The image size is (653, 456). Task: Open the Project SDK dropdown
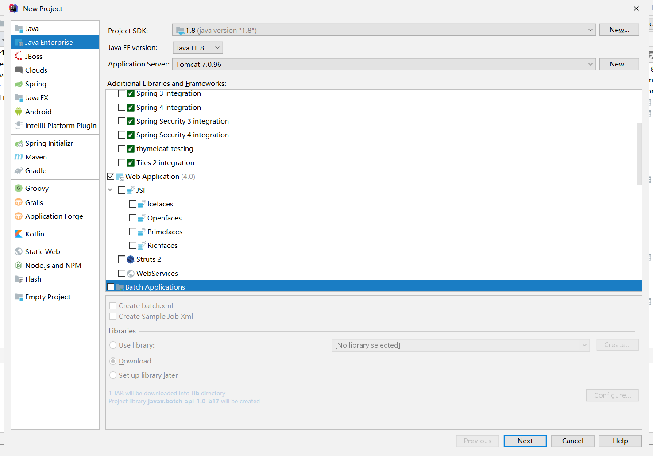click(384, 30)
